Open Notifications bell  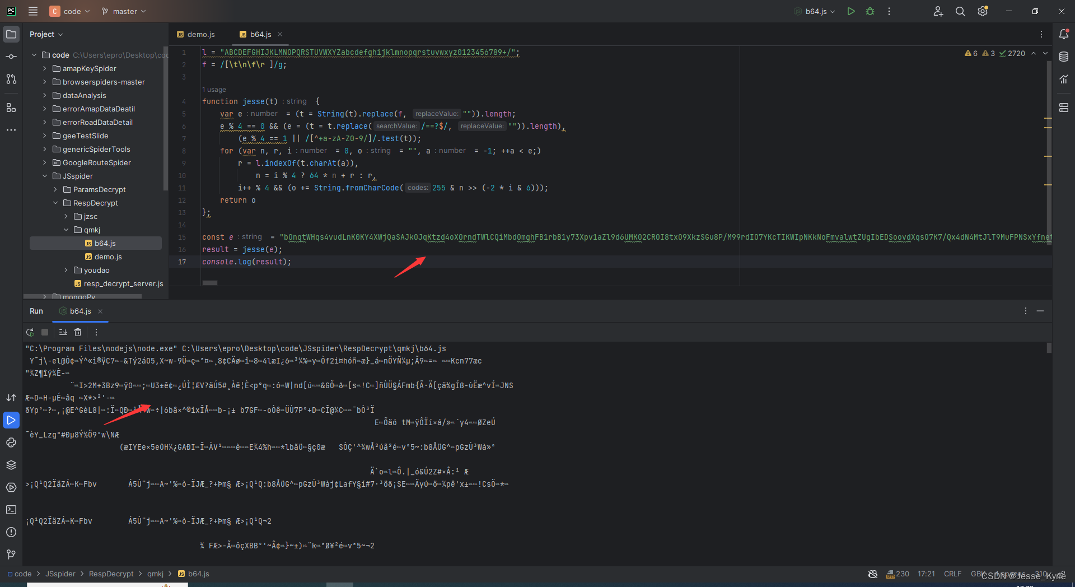1064,34
